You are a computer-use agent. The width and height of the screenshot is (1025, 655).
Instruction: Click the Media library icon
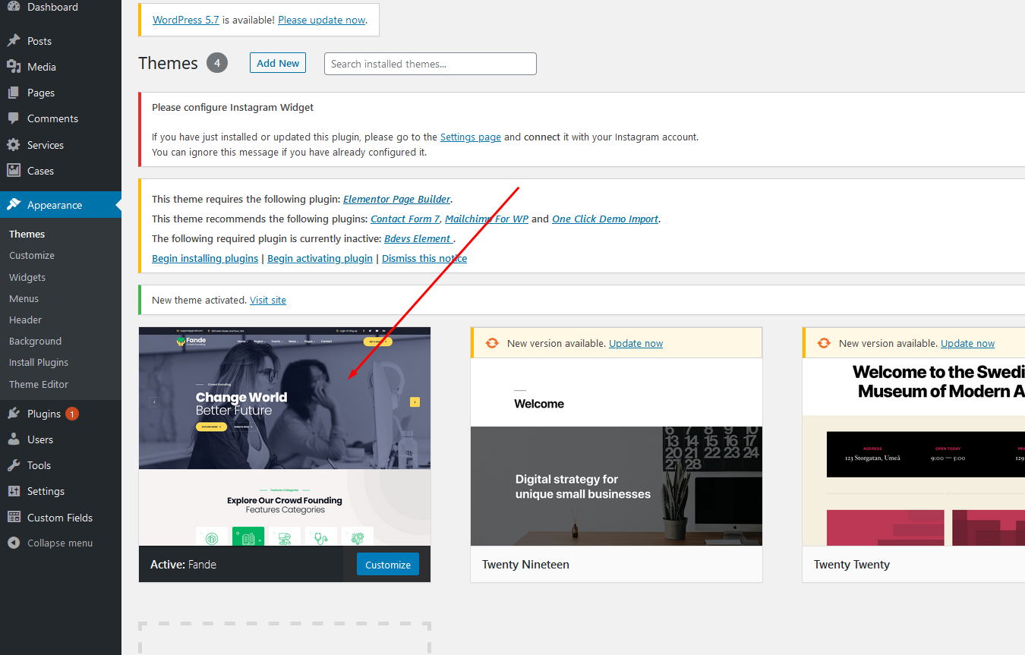click(14, 67)
